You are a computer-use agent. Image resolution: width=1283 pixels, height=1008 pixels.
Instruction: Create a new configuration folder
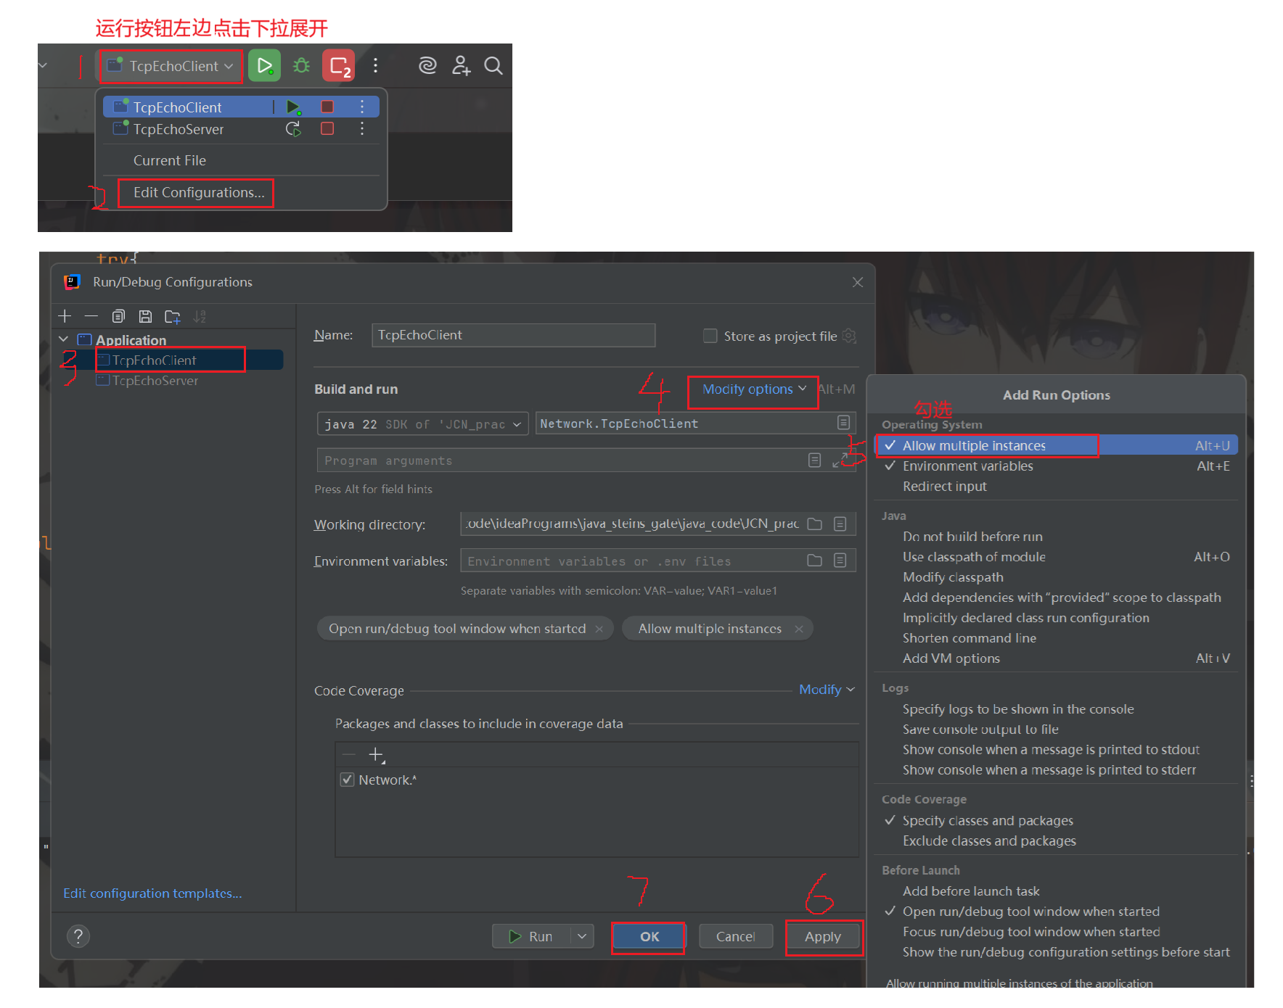click(173, 316)
